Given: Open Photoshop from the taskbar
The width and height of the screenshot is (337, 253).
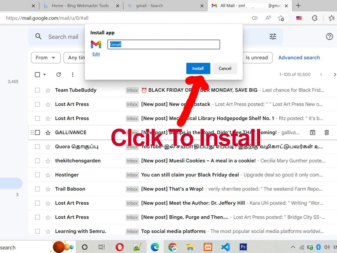Looking at the screenshot, I should (x=243, y=247).
